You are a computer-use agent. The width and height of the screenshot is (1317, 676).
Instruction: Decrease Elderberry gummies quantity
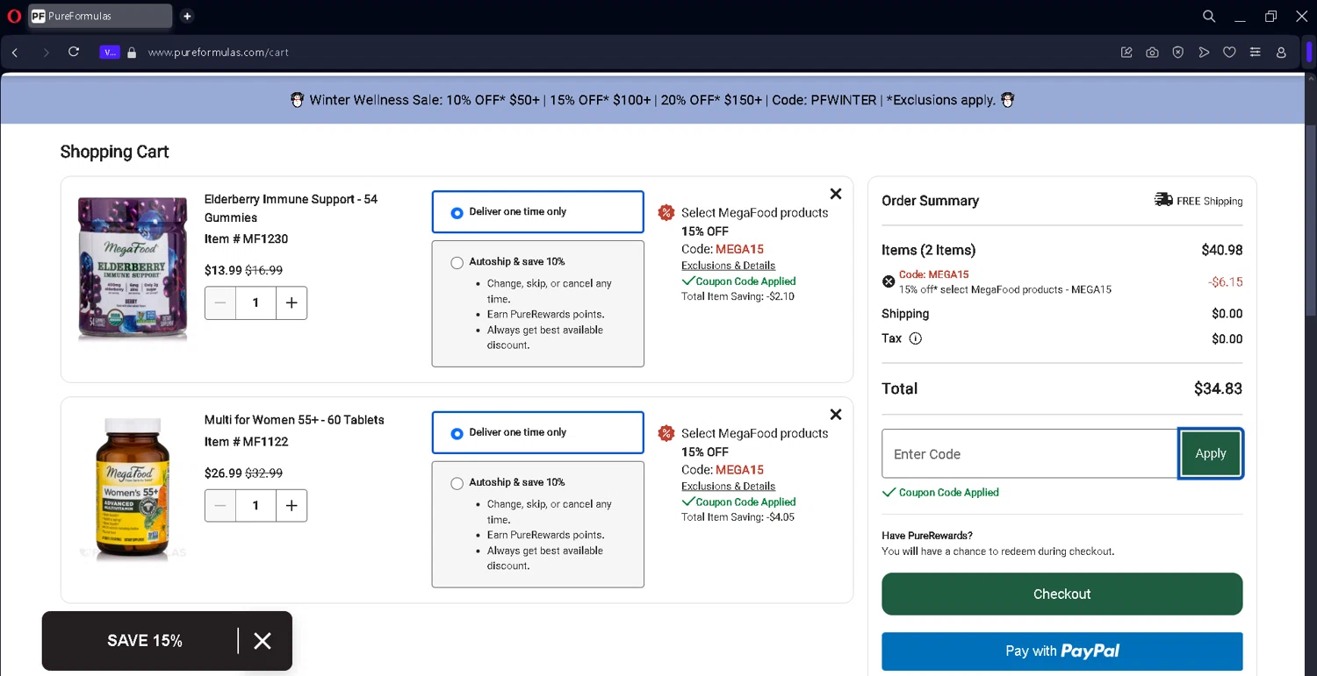click(x=220, y=303)
